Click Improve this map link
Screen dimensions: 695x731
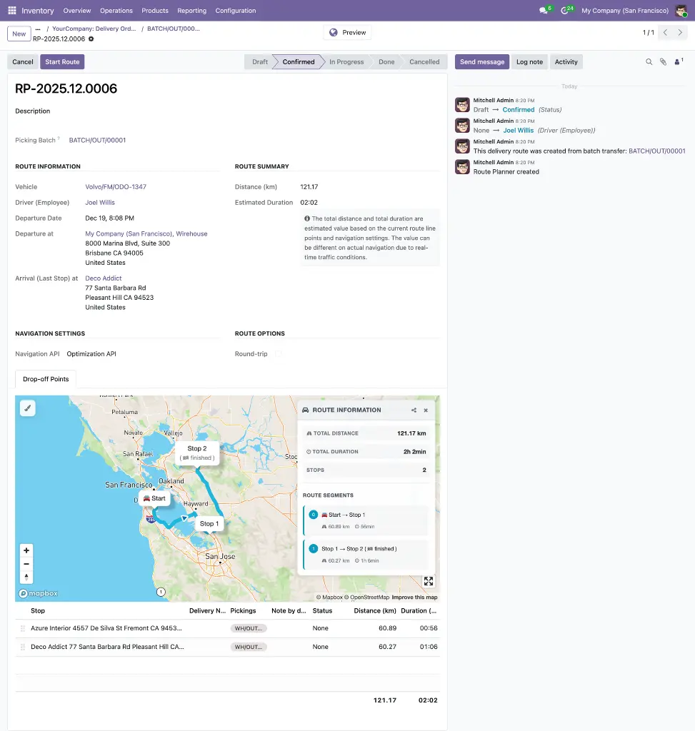(414, 598)
